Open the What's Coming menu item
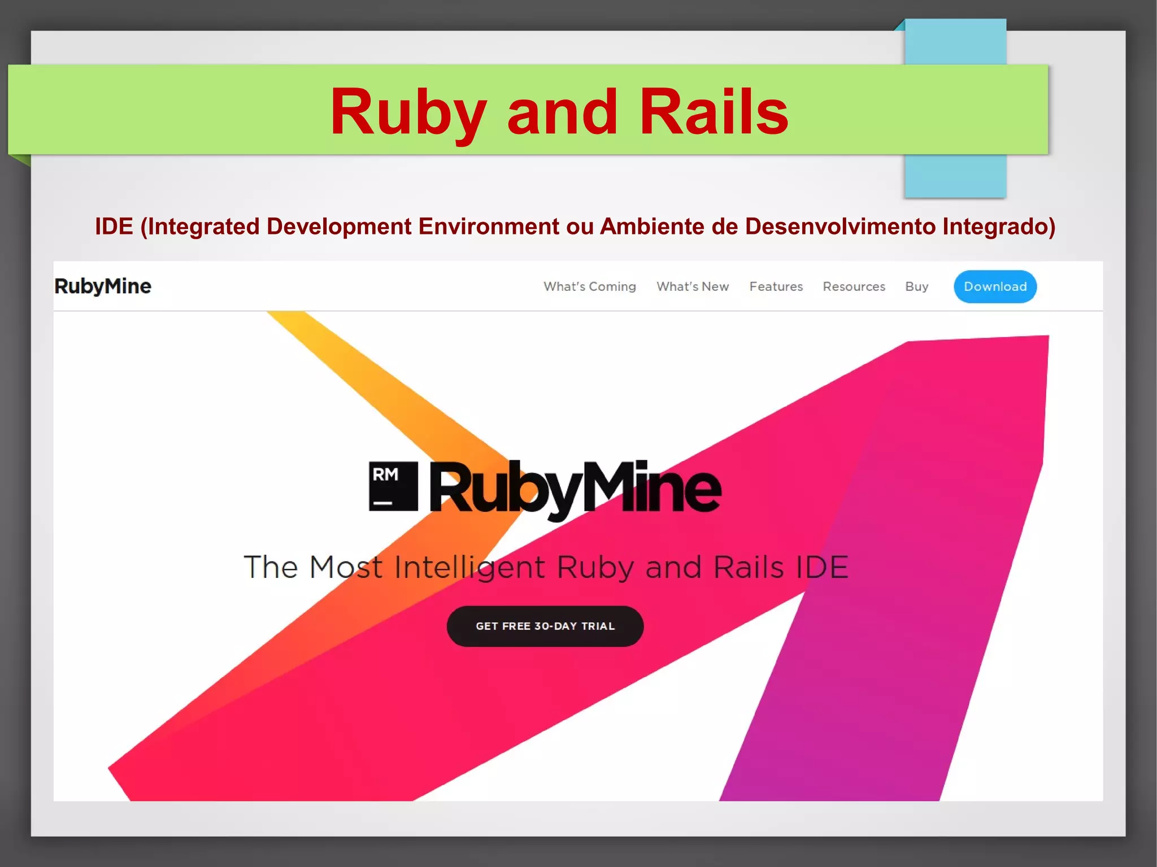This screenshot has height=867, width=1157. click(590, 286)
